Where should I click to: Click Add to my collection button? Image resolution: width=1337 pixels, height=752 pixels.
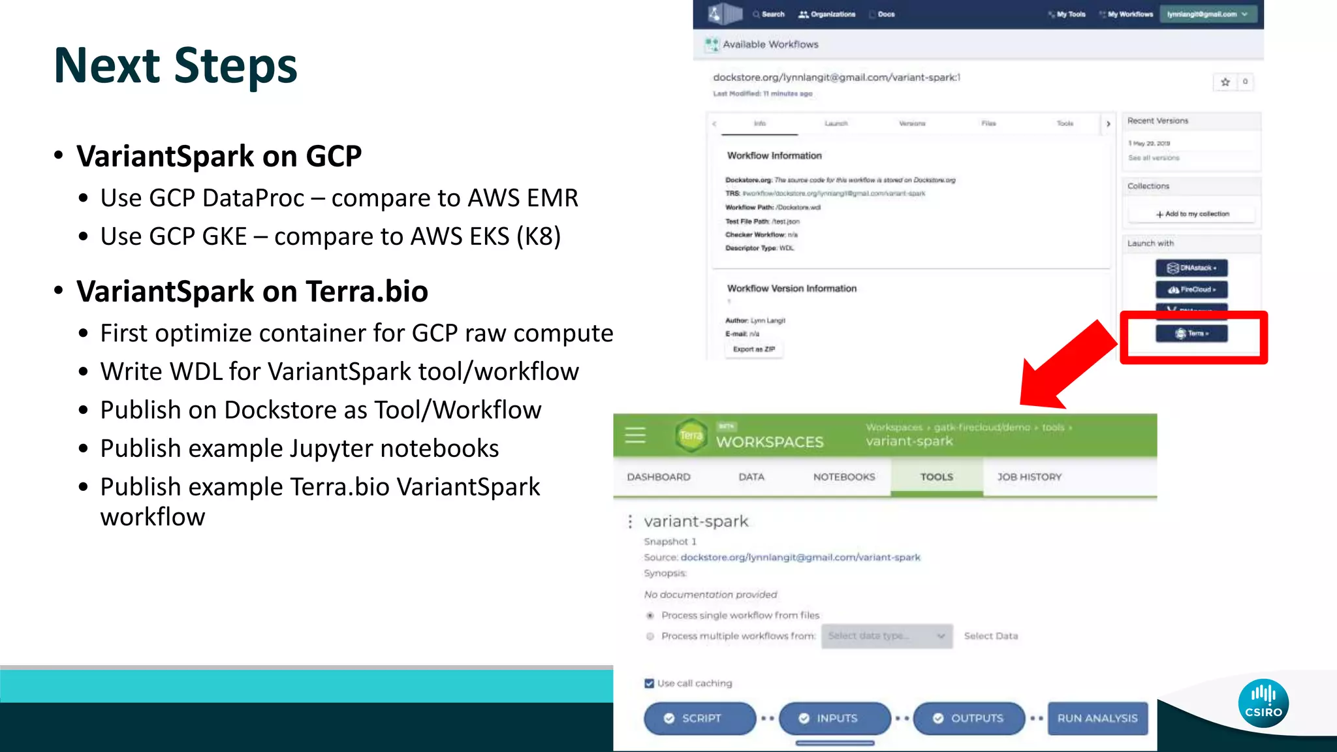click(x=1192, y=214)
